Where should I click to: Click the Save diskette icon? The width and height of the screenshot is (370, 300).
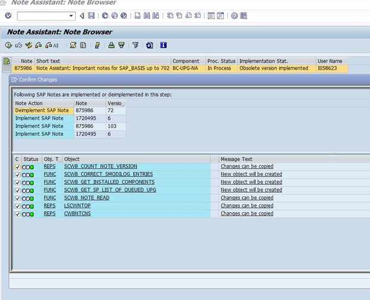tap(91, 16)
